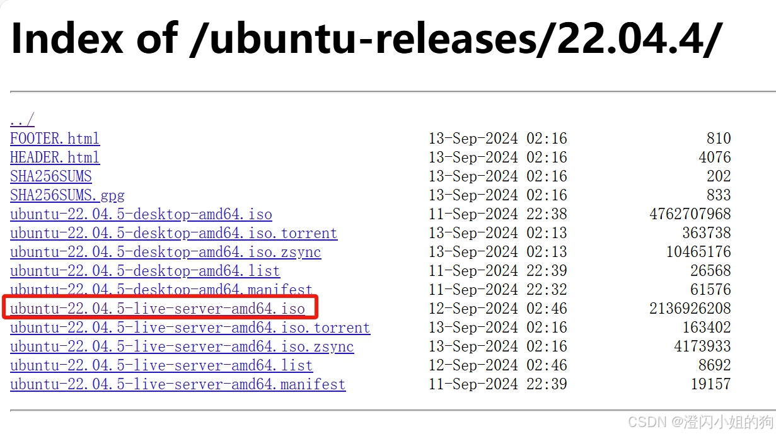Screen dimensions: 776x434
Task: Click the 12-Sep-2024 02:46 date of live-server iso
Action: [497, 309]
